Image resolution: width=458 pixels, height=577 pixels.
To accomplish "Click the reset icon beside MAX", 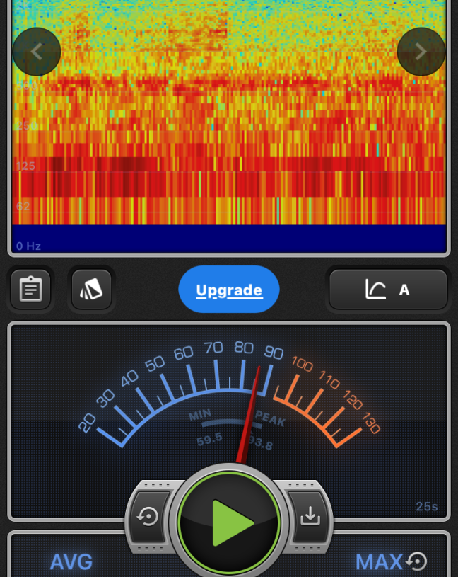I will [x=418, y=561].
